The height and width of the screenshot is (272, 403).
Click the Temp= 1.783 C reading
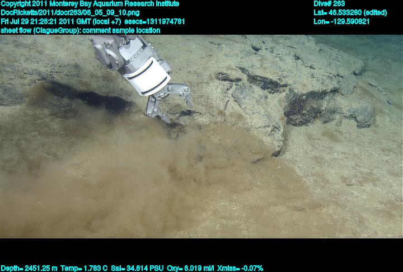85,268
